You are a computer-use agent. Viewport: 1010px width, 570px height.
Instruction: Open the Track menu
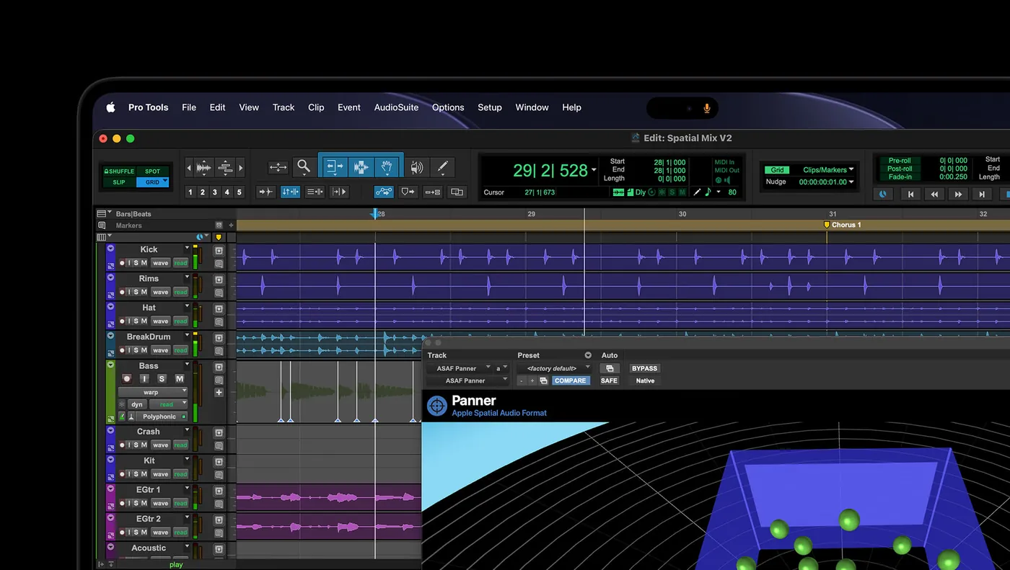pos(284,107)
